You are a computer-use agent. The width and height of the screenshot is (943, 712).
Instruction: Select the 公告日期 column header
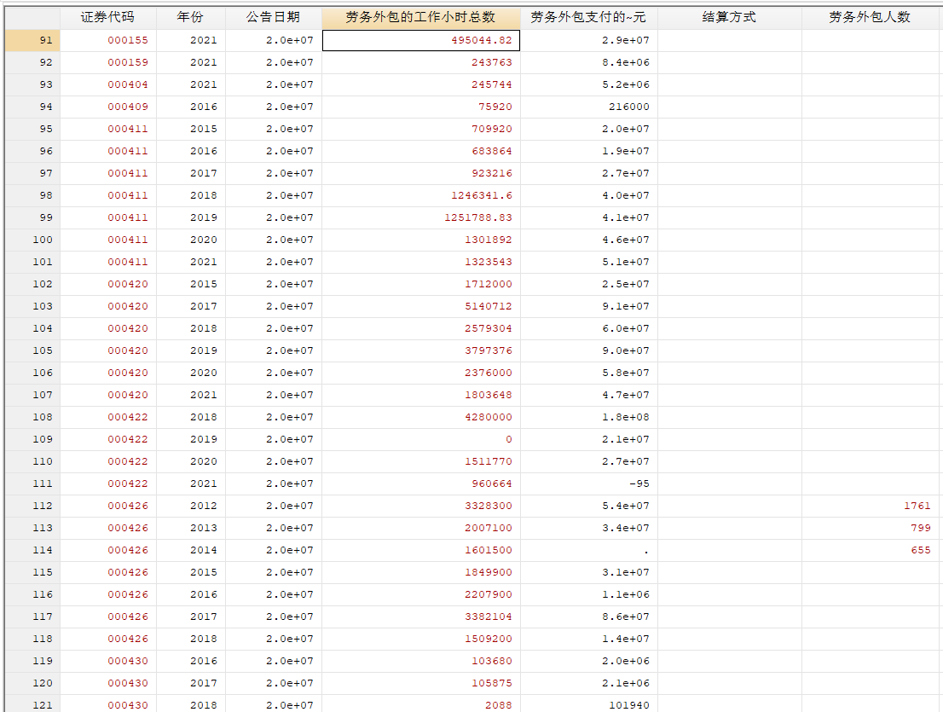(x=274, y=17)
